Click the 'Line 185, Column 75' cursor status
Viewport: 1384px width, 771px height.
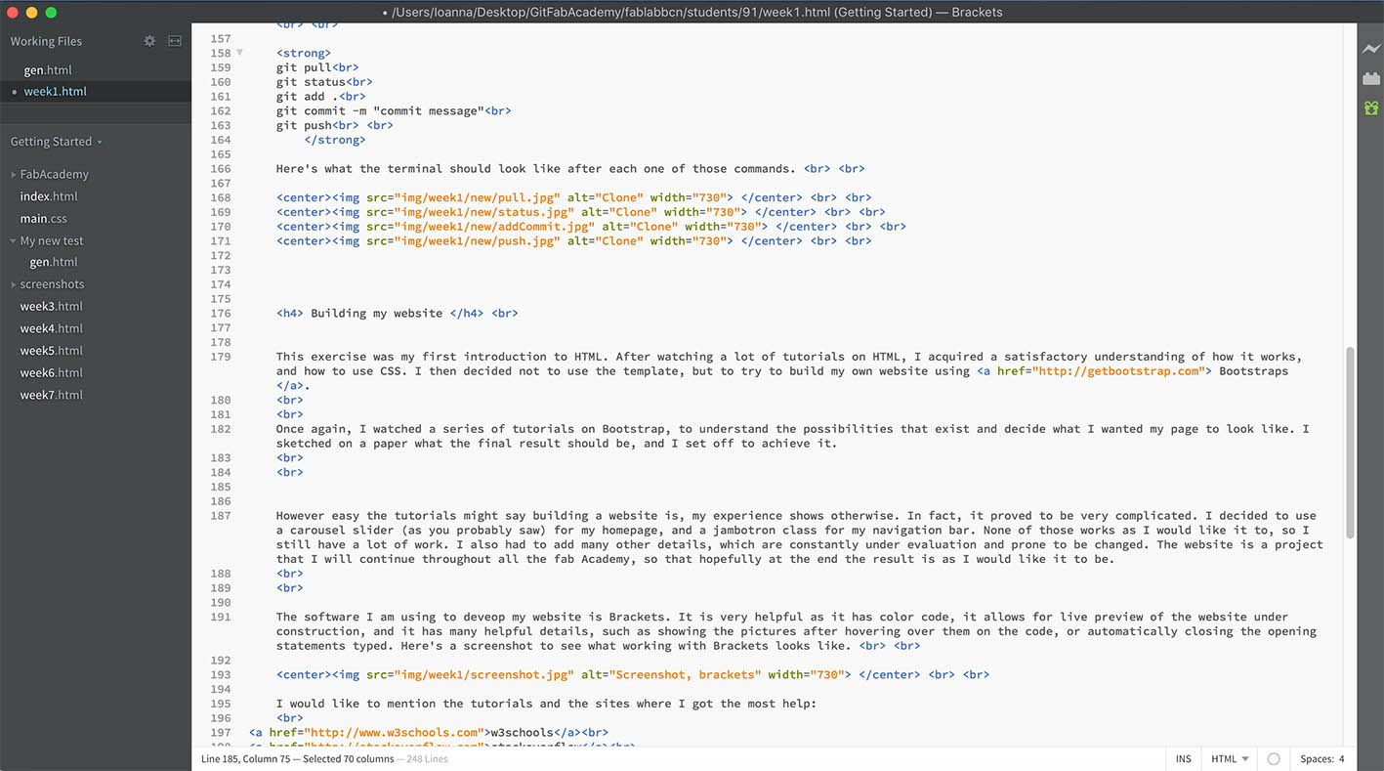click(248, 759)
